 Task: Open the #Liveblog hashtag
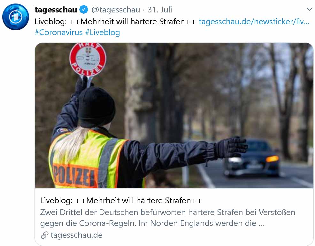(103, 32)
